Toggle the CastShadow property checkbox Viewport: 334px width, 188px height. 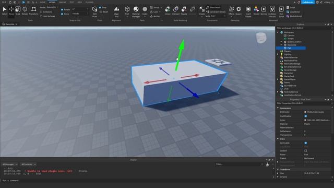tap(306, 116)
